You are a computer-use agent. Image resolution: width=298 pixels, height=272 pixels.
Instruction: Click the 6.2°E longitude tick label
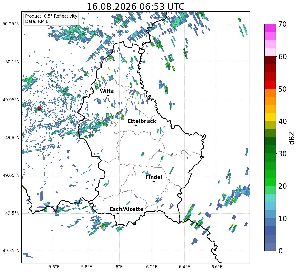coord(152,267)
